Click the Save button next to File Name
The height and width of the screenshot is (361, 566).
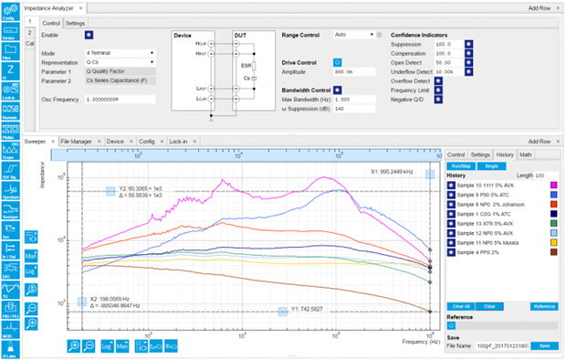pyautogui.click(x=544, y=345)
